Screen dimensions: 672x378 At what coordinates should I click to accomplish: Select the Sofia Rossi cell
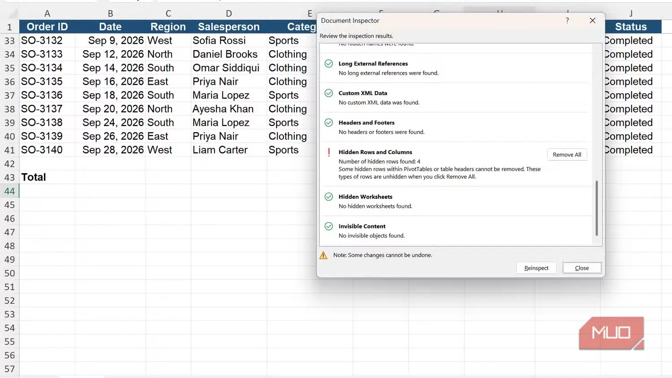(229, 40)
